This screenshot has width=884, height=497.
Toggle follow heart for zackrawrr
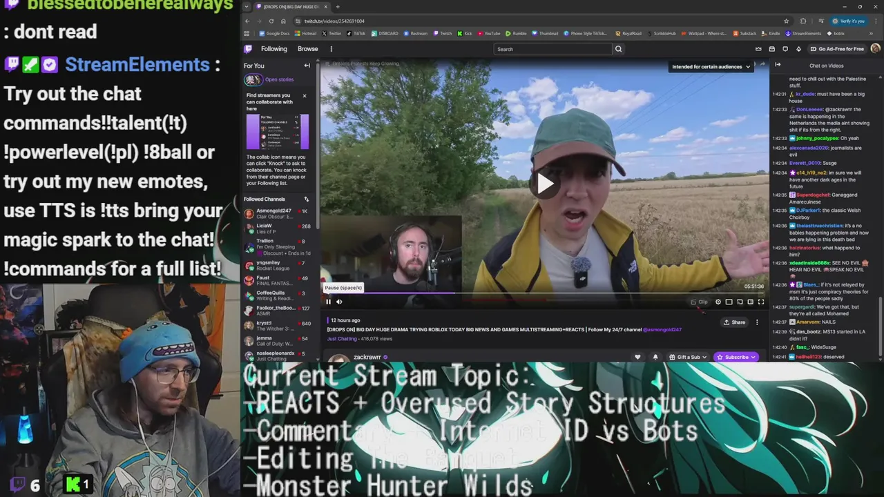[x=637, y=358]
